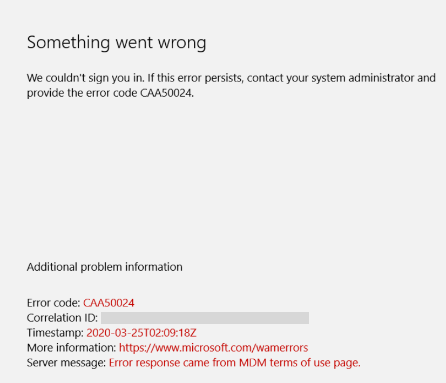Click the "Something went wrong" heading

click(x=117, y=42)
